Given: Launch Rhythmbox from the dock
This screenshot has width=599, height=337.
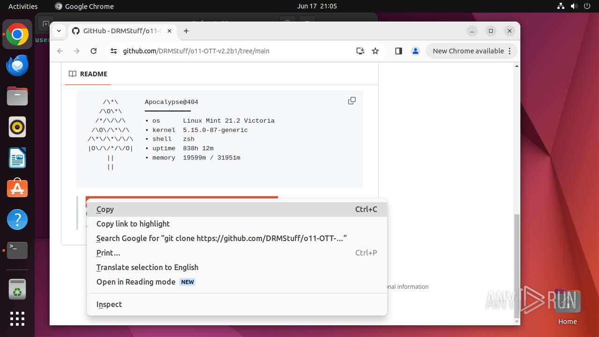Looking at the screenshot, I should pyautogui.click(x=17, y=127).
